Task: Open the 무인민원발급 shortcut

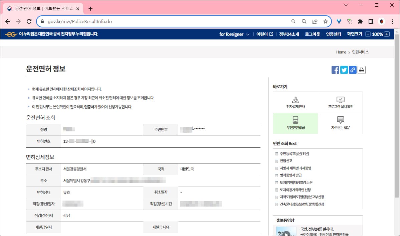Action: [295, 123]
